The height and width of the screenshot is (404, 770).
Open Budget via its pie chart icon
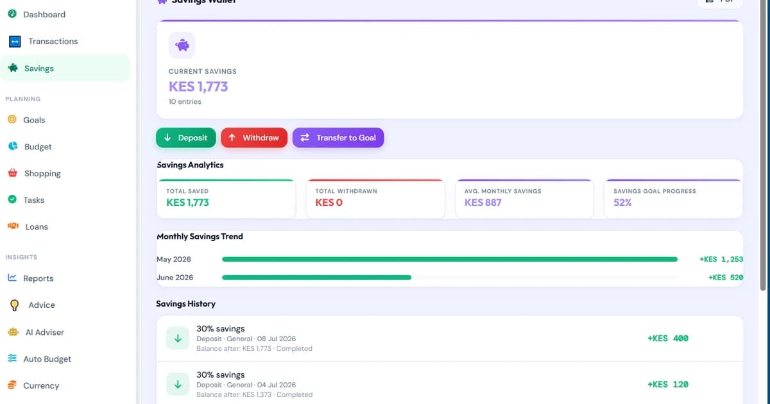12,146
